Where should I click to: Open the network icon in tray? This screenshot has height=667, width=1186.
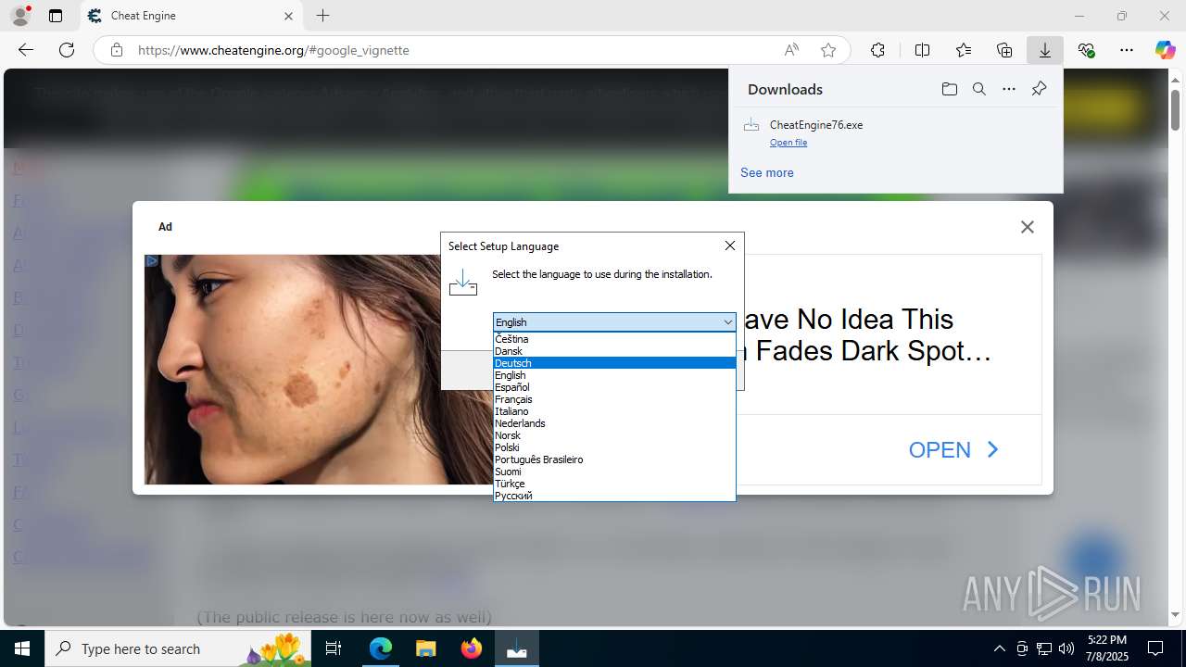1044,648
